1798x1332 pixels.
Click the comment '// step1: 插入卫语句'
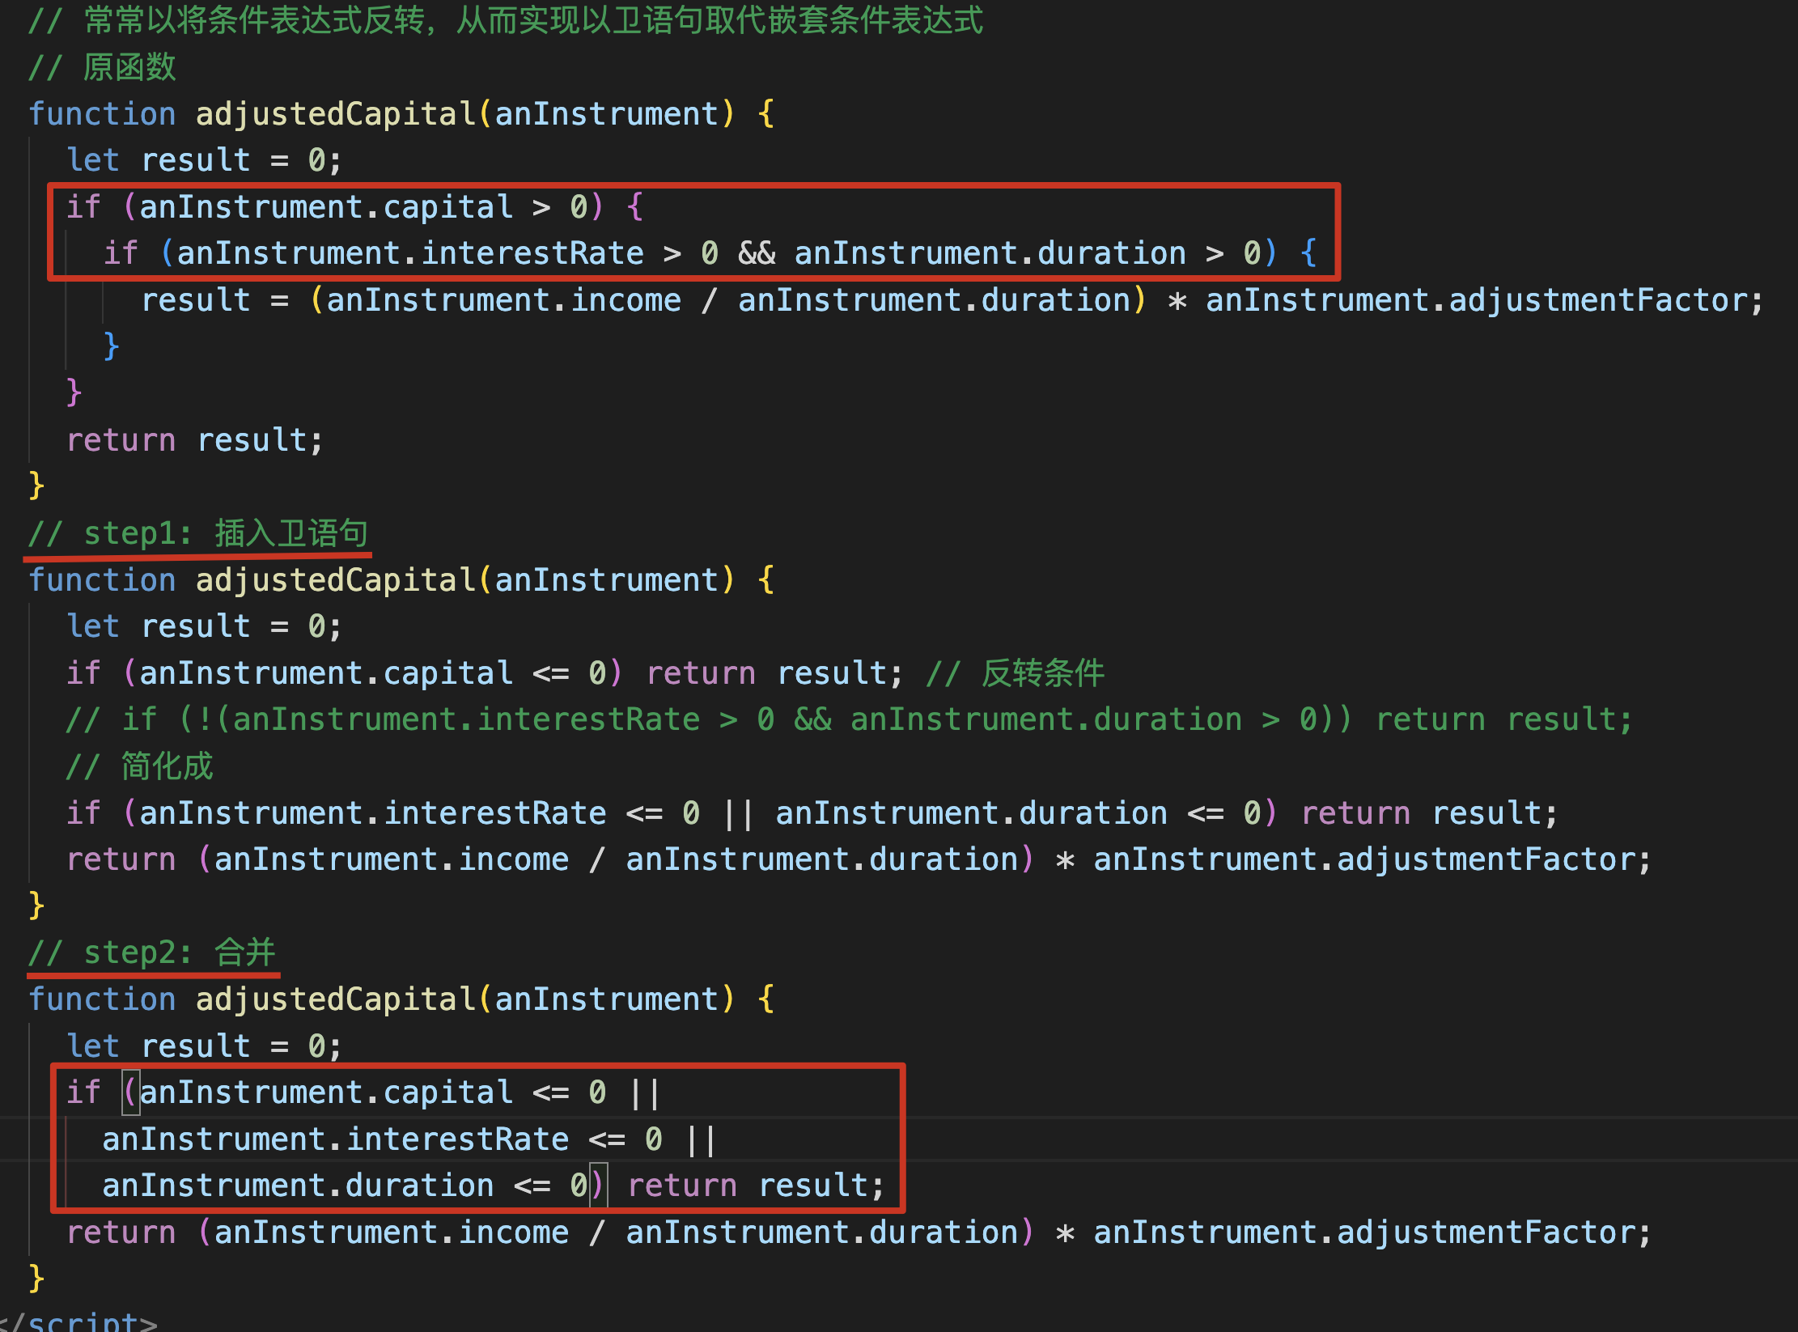coord(198,533)
